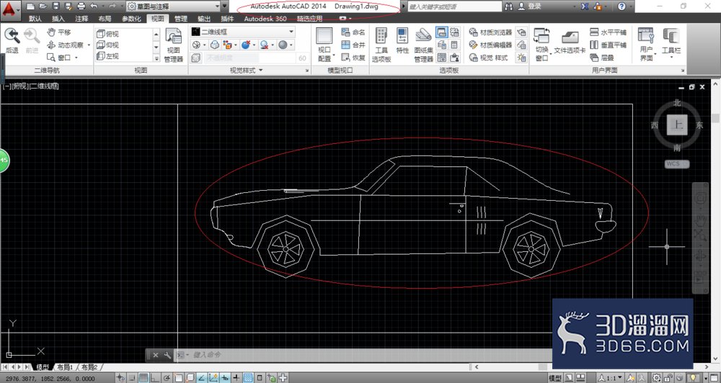The width and height of the screenshot is (721, 383).
Task: Open the 材质浏览器 materials browser
Action: pos(490,32)
